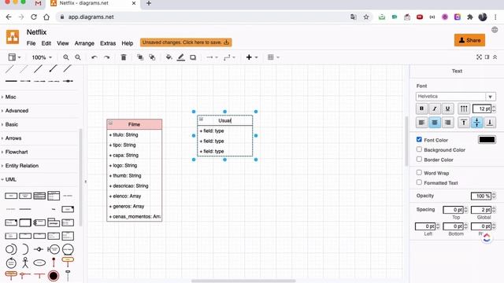
Task: Enable the Border Color checkbox
Action: pyautogui.click(x=419, y=159)
